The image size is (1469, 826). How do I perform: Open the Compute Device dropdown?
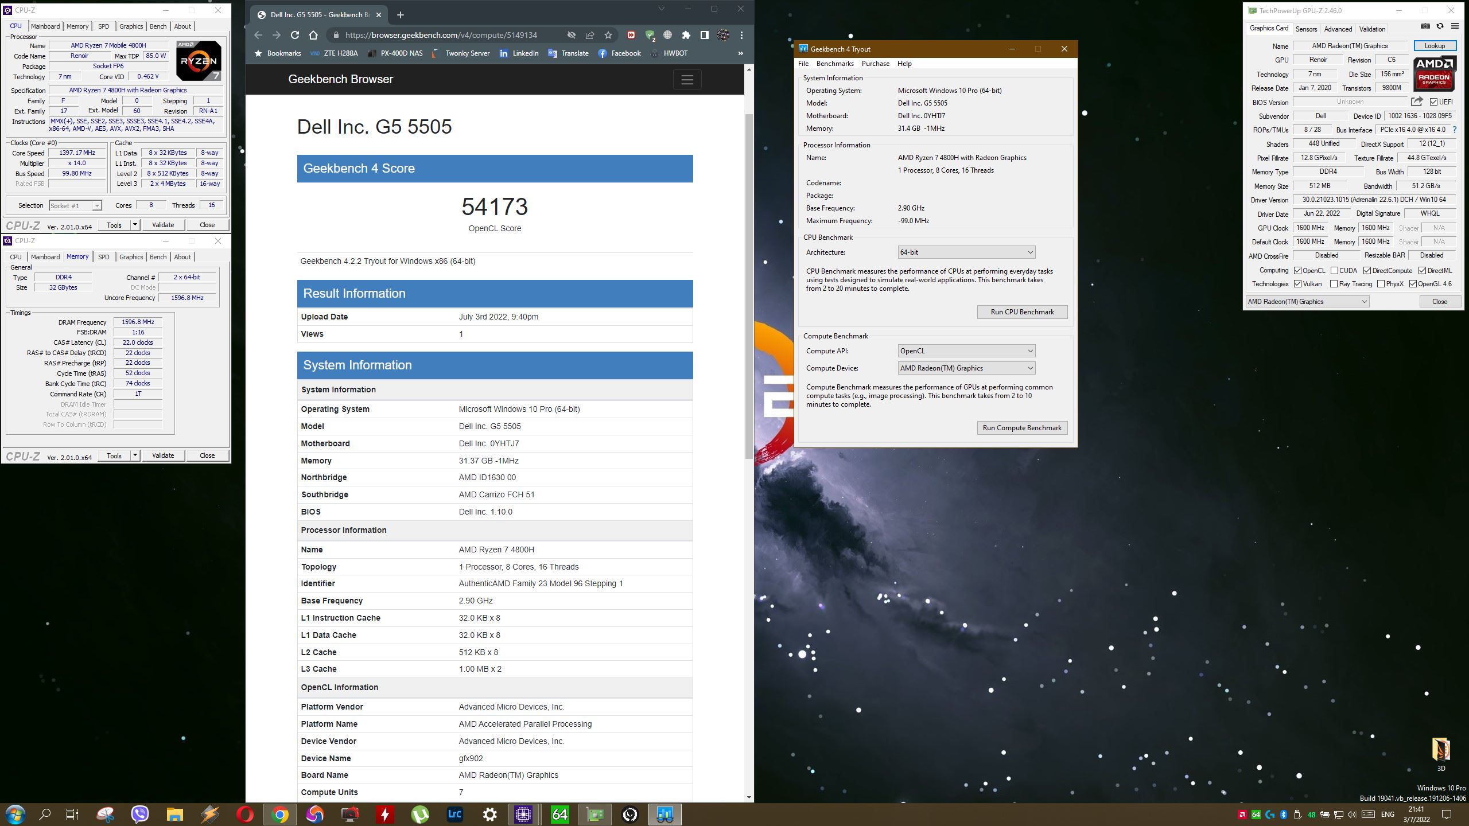click(x=966, y=368)
